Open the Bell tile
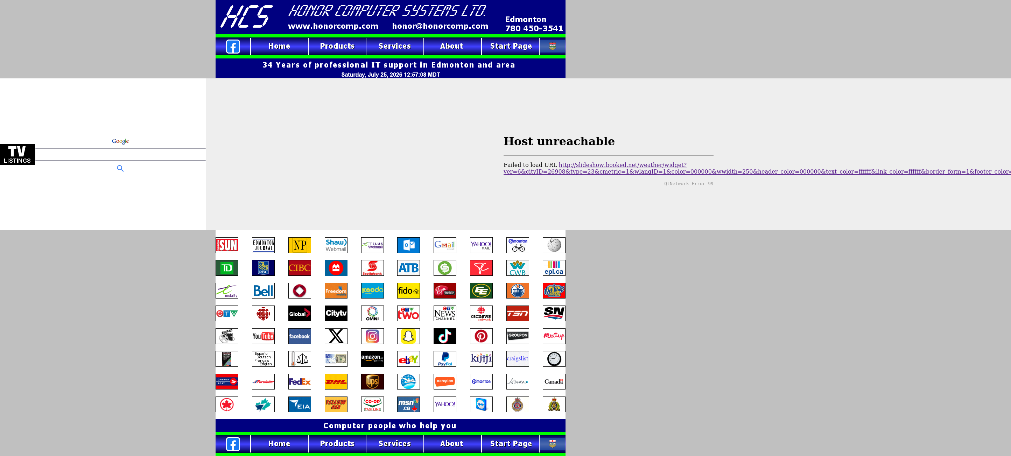This screenshot has width=1011, height=456. click(264, 291)
